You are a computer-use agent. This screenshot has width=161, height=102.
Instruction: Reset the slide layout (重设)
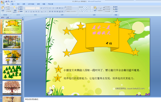tap(20, 9)
